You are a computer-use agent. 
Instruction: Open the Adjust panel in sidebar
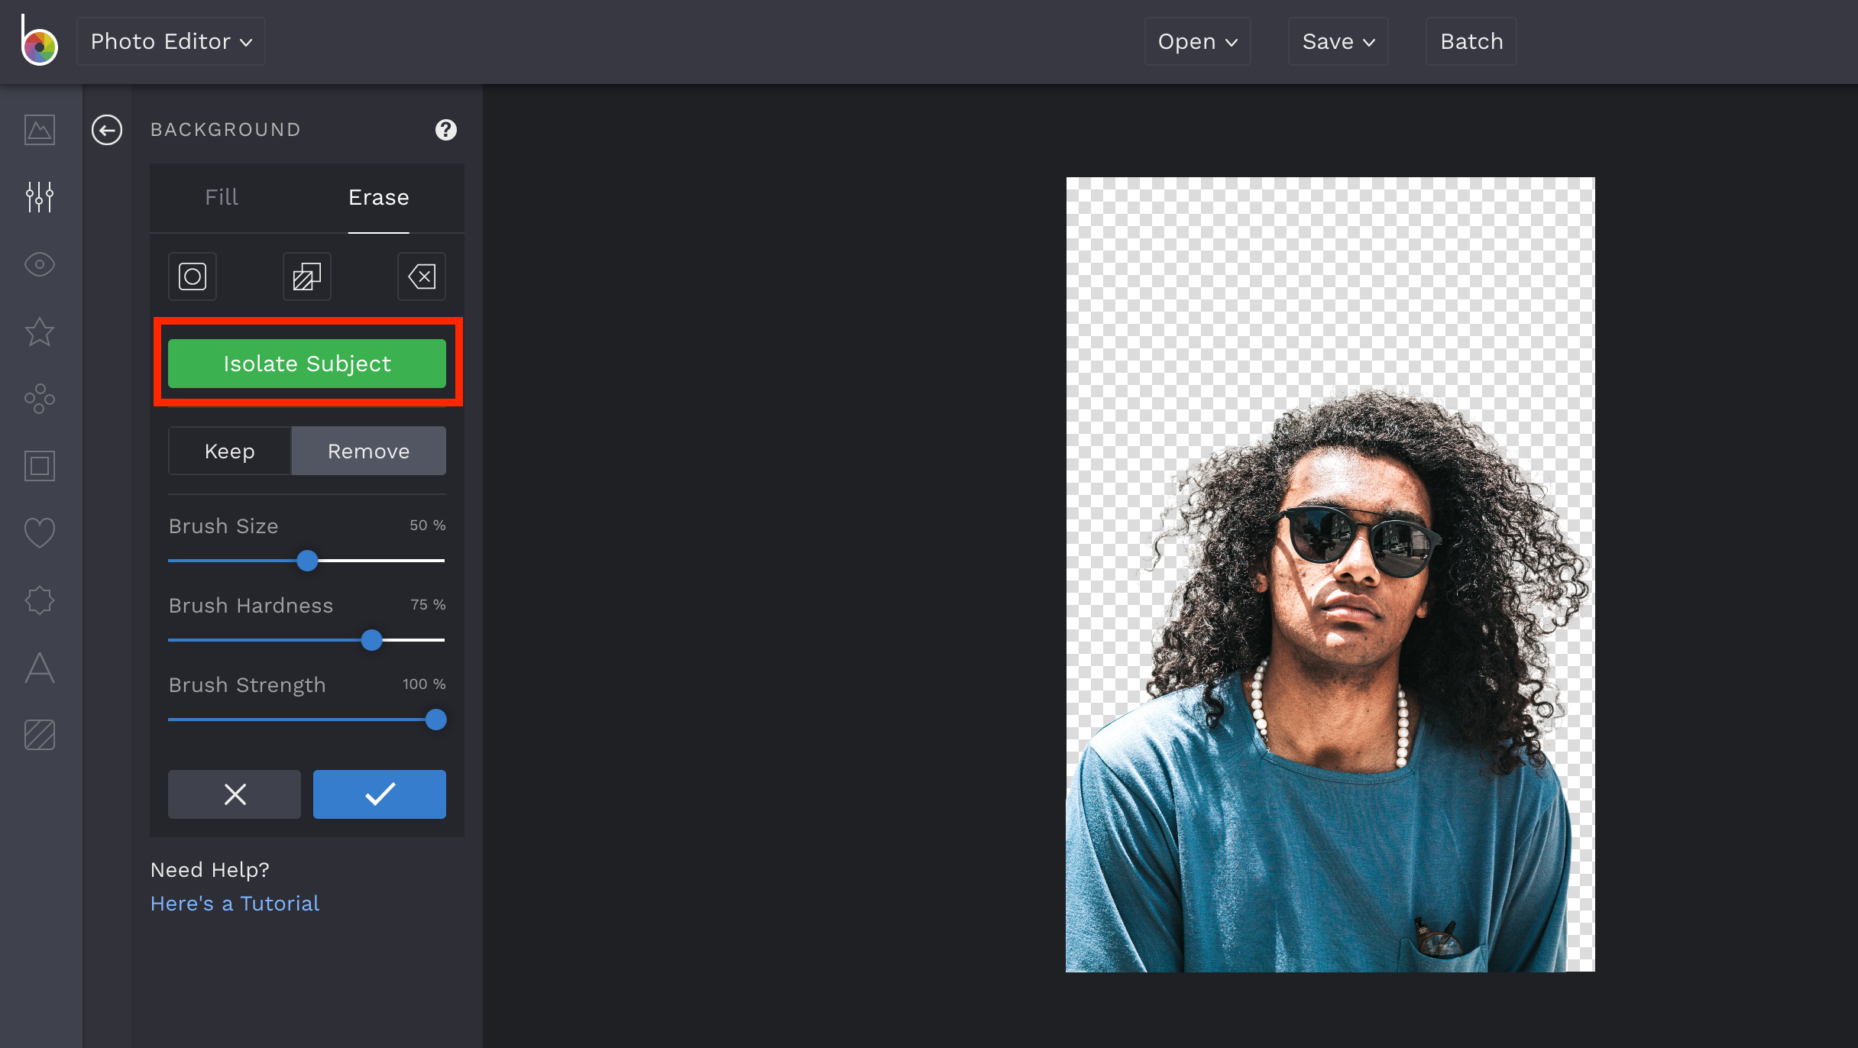39,197
